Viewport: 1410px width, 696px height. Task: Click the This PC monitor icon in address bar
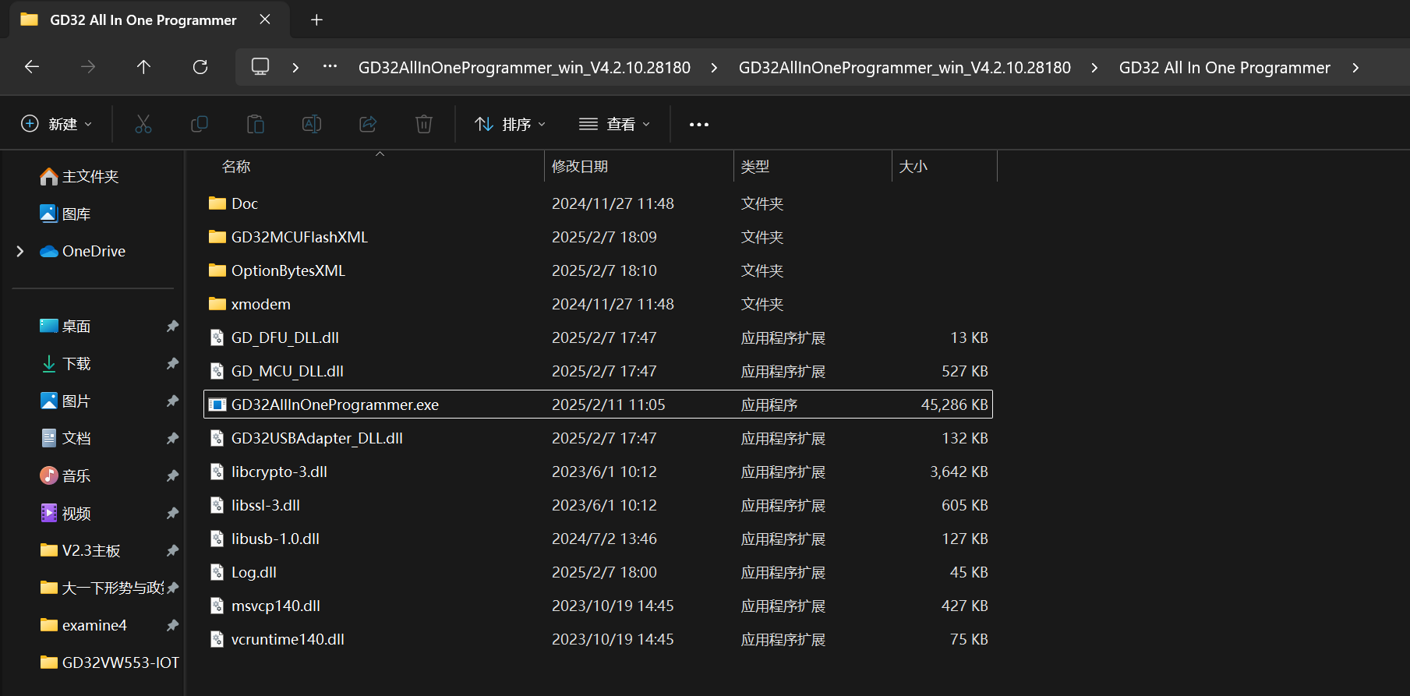coord(260,67)
